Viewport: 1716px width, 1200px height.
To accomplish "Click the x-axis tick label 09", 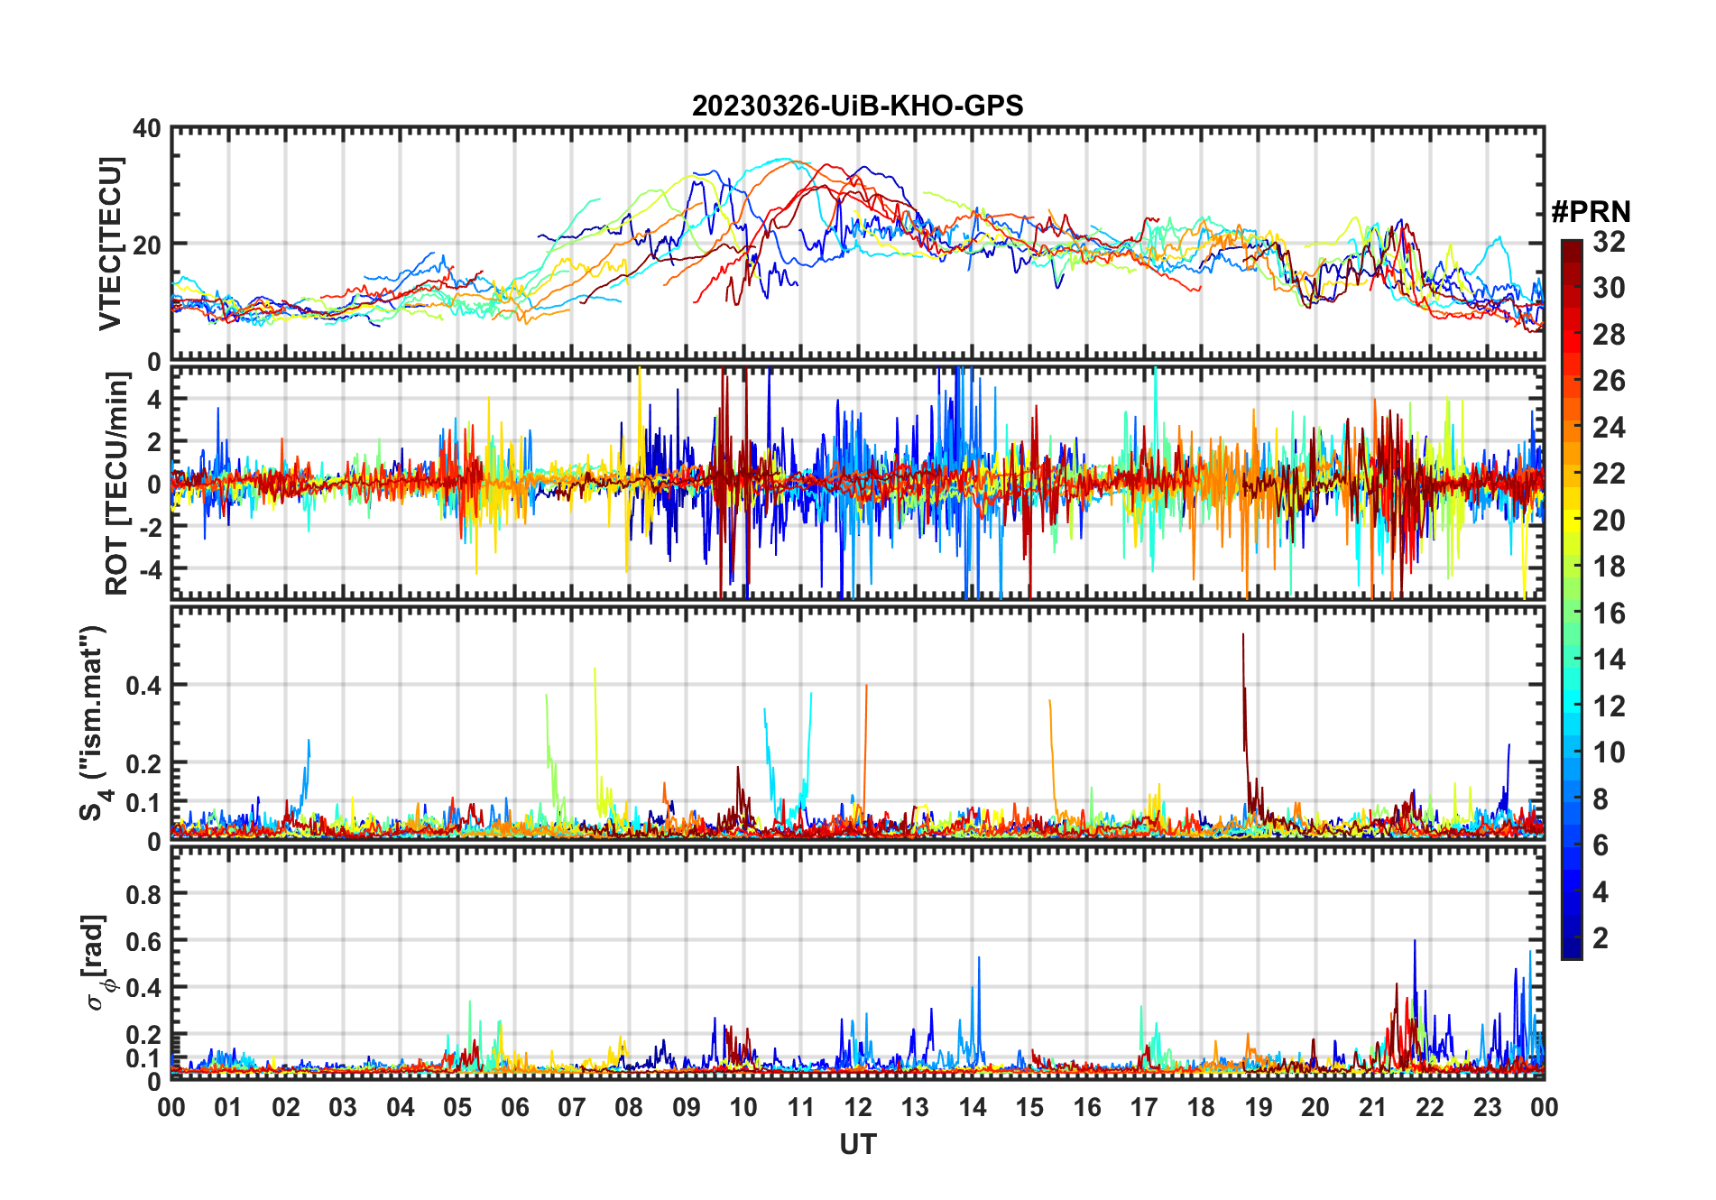I will (x=686, y=1107).
